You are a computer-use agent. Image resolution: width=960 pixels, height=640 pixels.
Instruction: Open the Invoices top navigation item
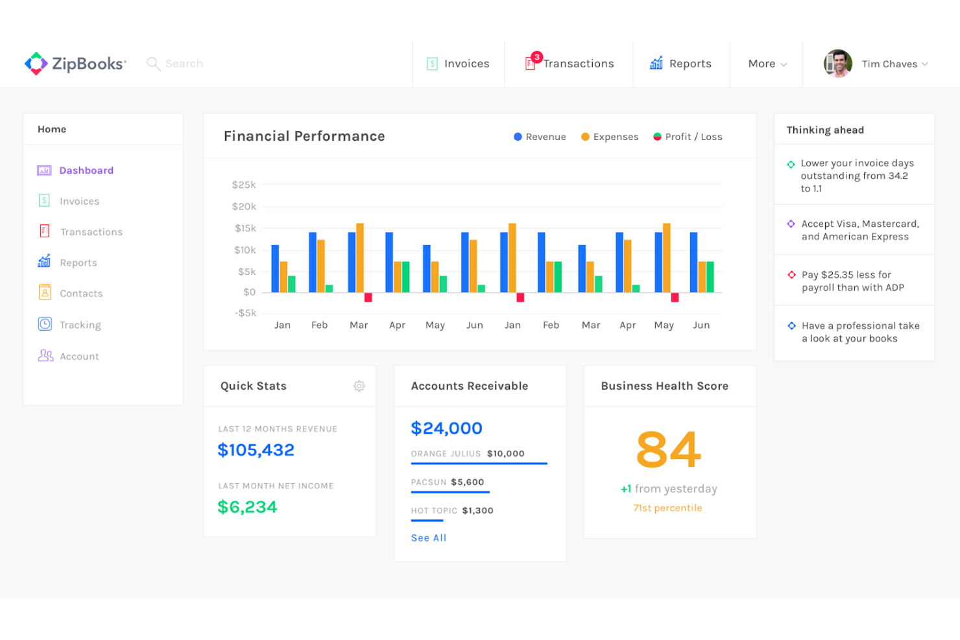pyautogui.click(x=459, y=64)
